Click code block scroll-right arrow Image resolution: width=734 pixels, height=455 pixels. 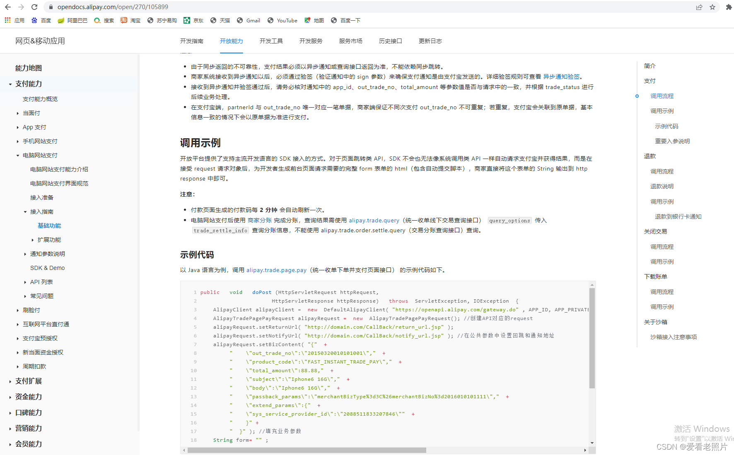[585, 450]
